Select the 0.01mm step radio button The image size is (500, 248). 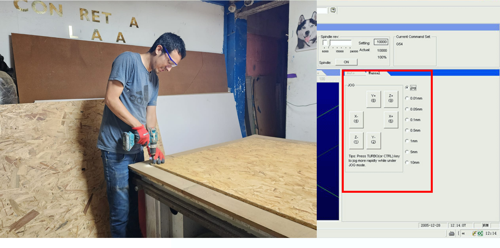[407, 98]
